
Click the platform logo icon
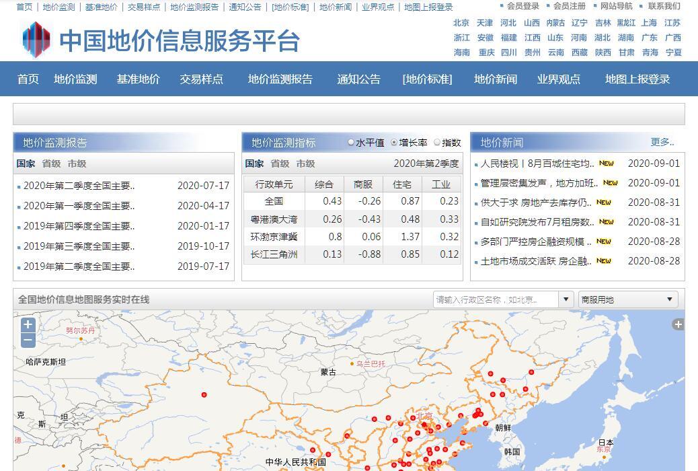click(36, 40)
